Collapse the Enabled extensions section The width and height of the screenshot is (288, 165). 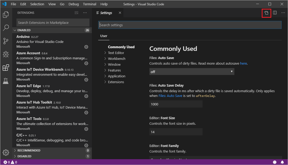point(24,30)
